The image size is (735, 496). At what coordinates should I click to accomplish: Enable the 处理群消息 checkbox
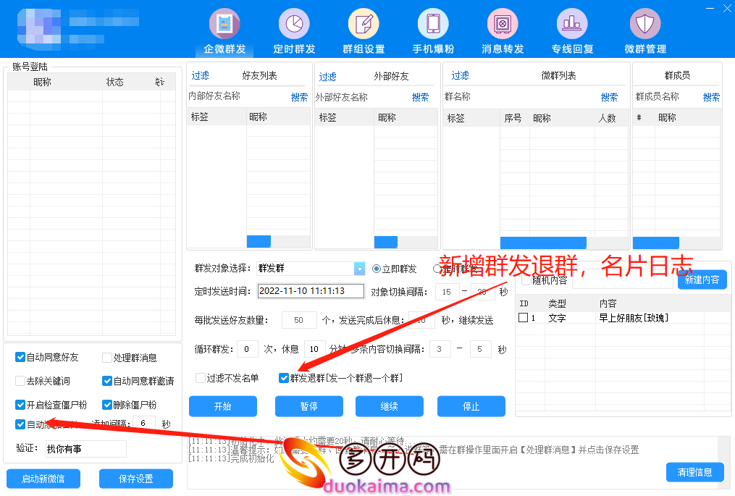pos(107,358)
